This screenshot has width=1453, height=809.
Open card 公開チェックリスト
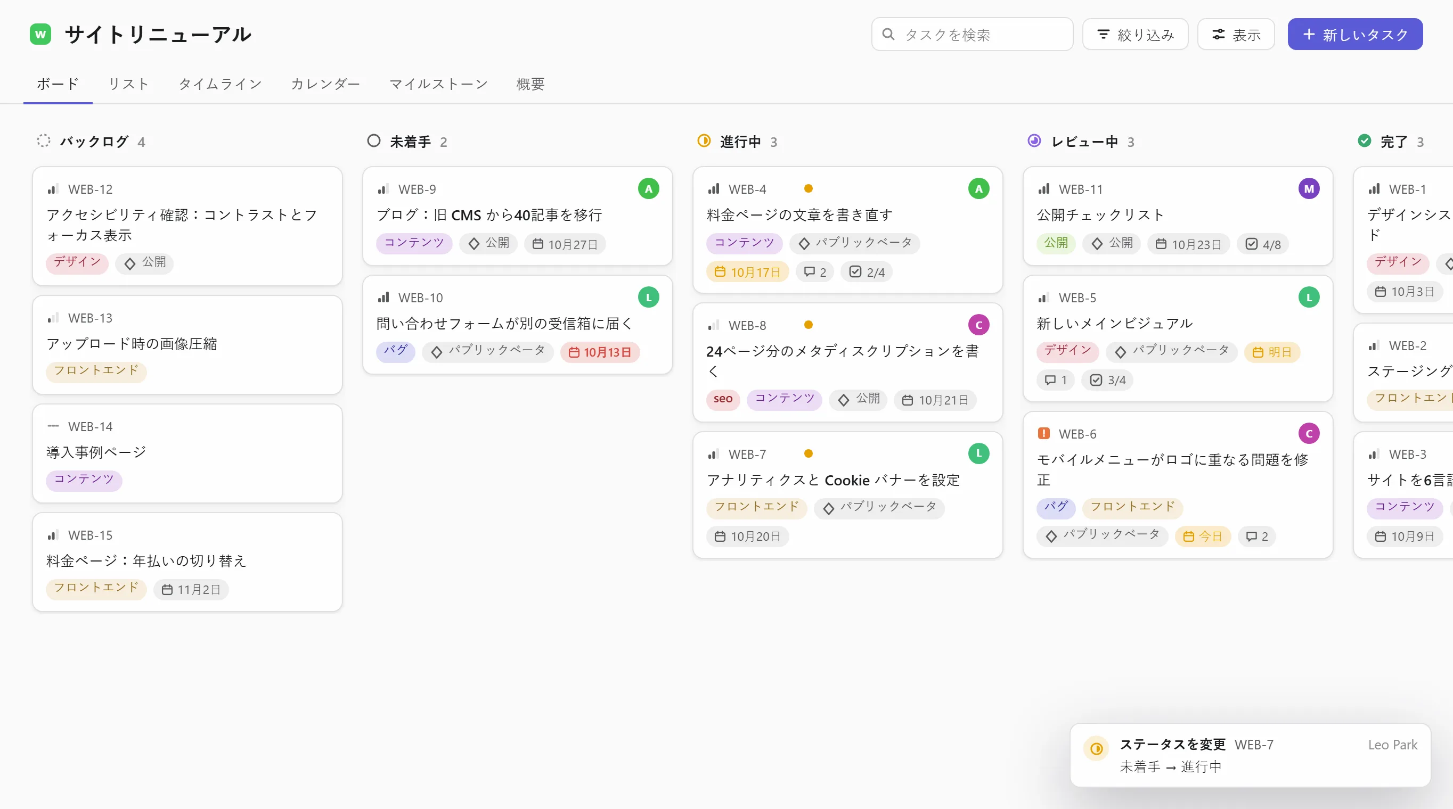(x=1178, y=216)
